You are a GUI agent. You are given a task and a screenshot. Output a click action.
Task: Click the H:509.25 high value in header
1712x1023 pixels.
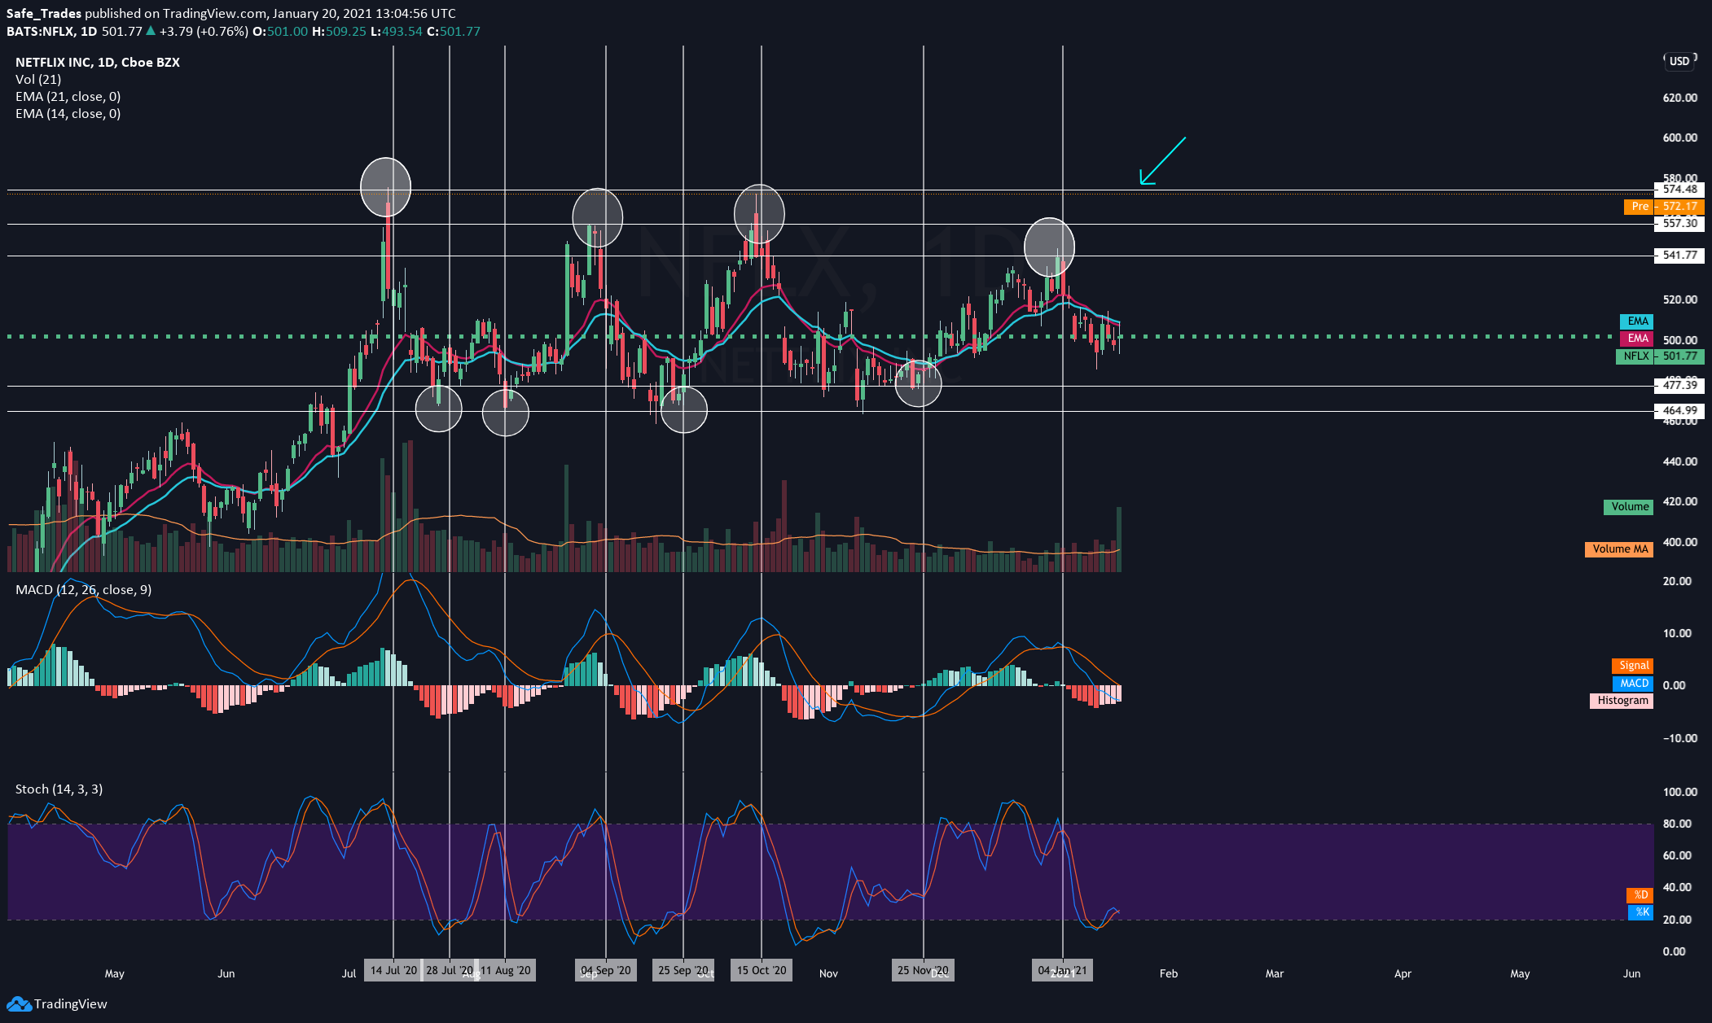(x=340, y=31)
